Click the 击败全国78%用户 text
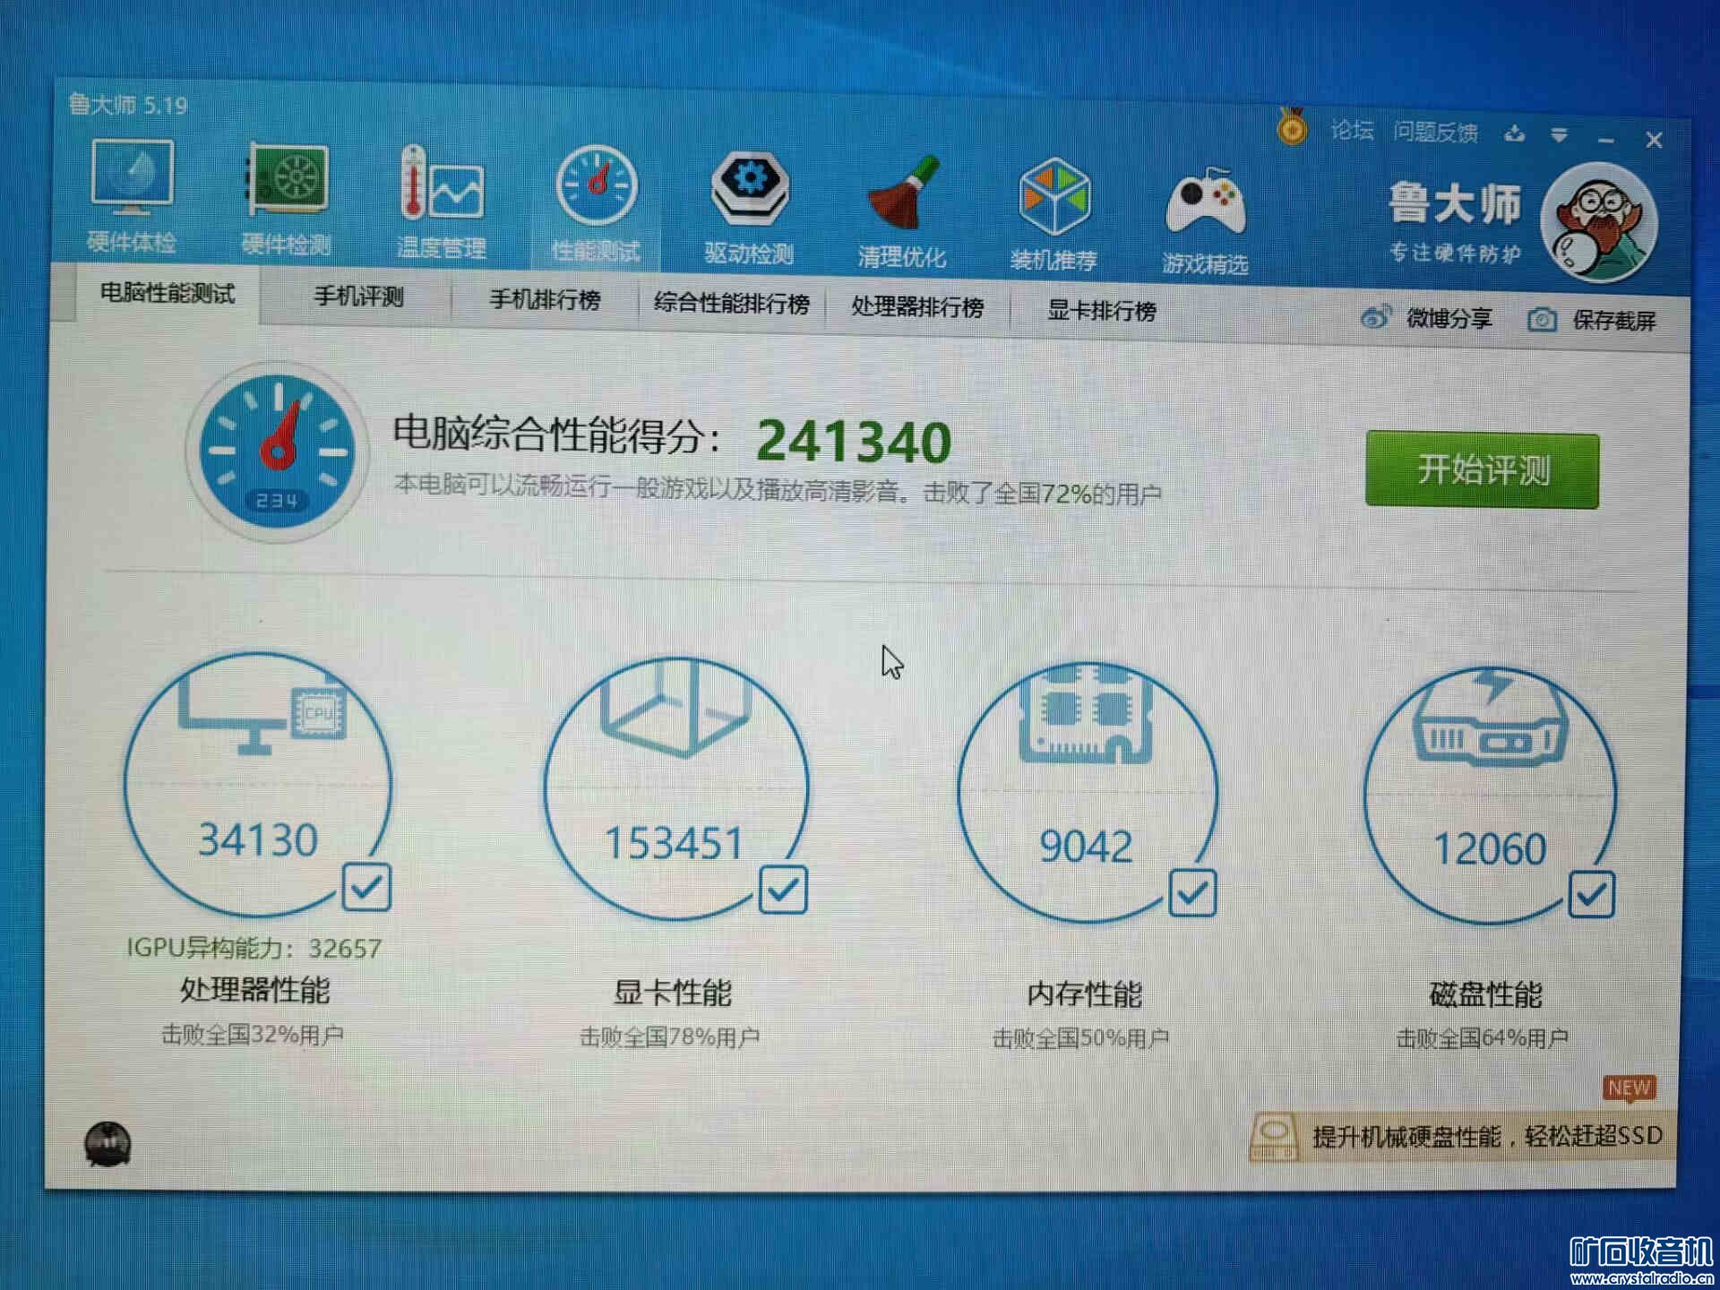The image size is (1720, 1290). coord(670,1037)
